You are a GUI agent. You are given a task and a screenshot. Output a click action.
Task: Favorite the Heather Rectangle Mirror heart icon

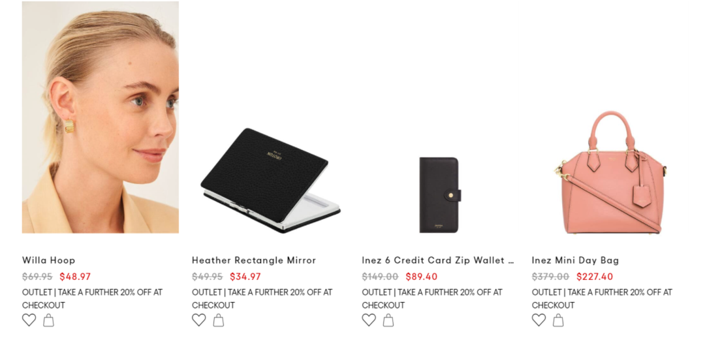(199, 320)
